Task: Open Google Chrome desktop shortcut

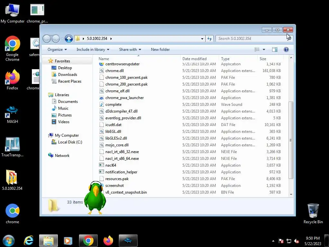Action: coord(13,49)
